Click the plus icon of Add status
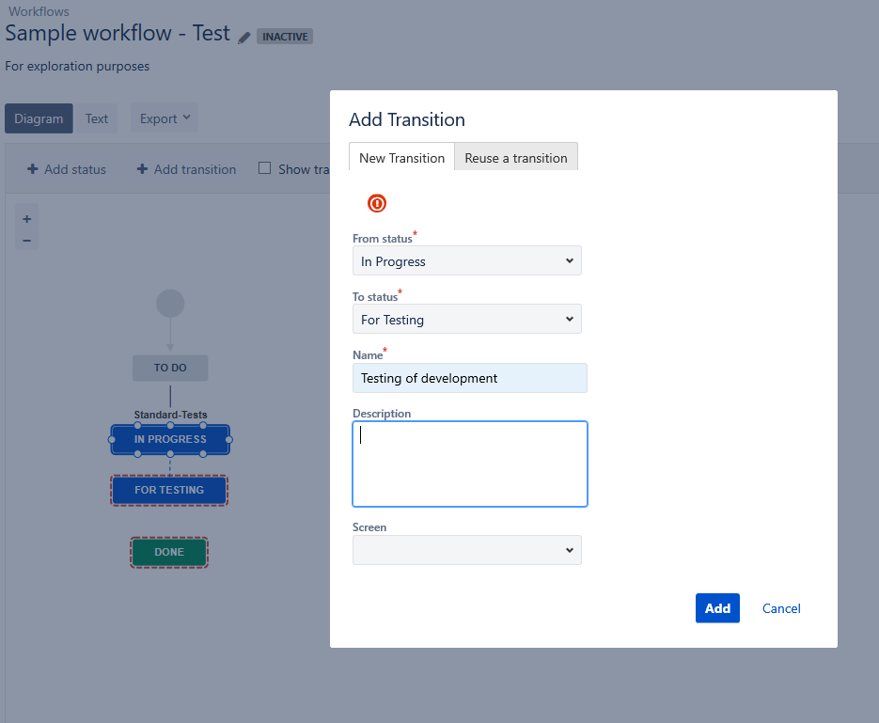This screenshot has height=723, width=879. click(x=33, y=168)
